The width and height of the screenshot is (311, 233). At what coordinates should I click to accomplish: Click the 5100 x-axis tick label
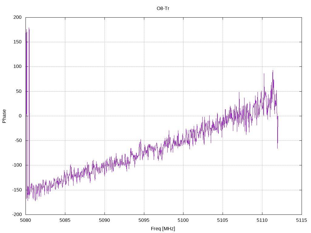183,220
